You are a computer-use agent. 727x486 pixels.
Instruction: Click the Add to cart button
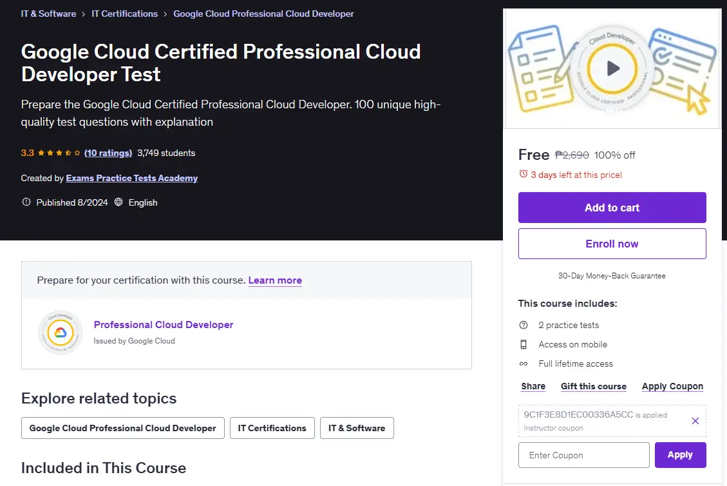612,208
